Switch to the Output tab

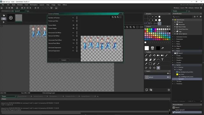pos(9,96)
